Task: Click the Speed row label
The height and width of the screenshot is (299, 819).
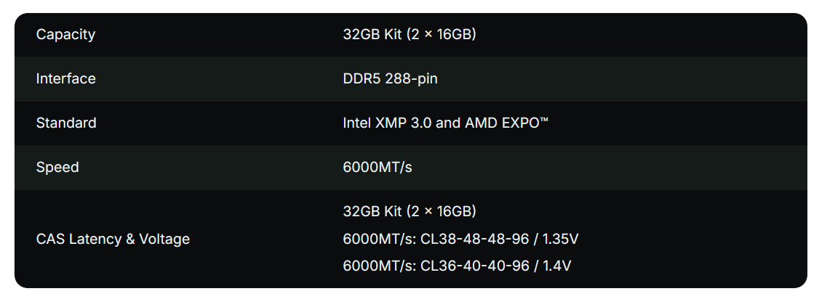Action: 57,168
